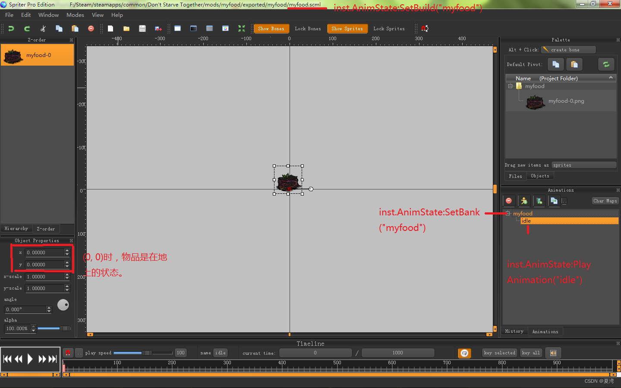Toggle the orange loop playback button in timeline
The width and height of the screenshot is (621, 388).
coord(464,353)
